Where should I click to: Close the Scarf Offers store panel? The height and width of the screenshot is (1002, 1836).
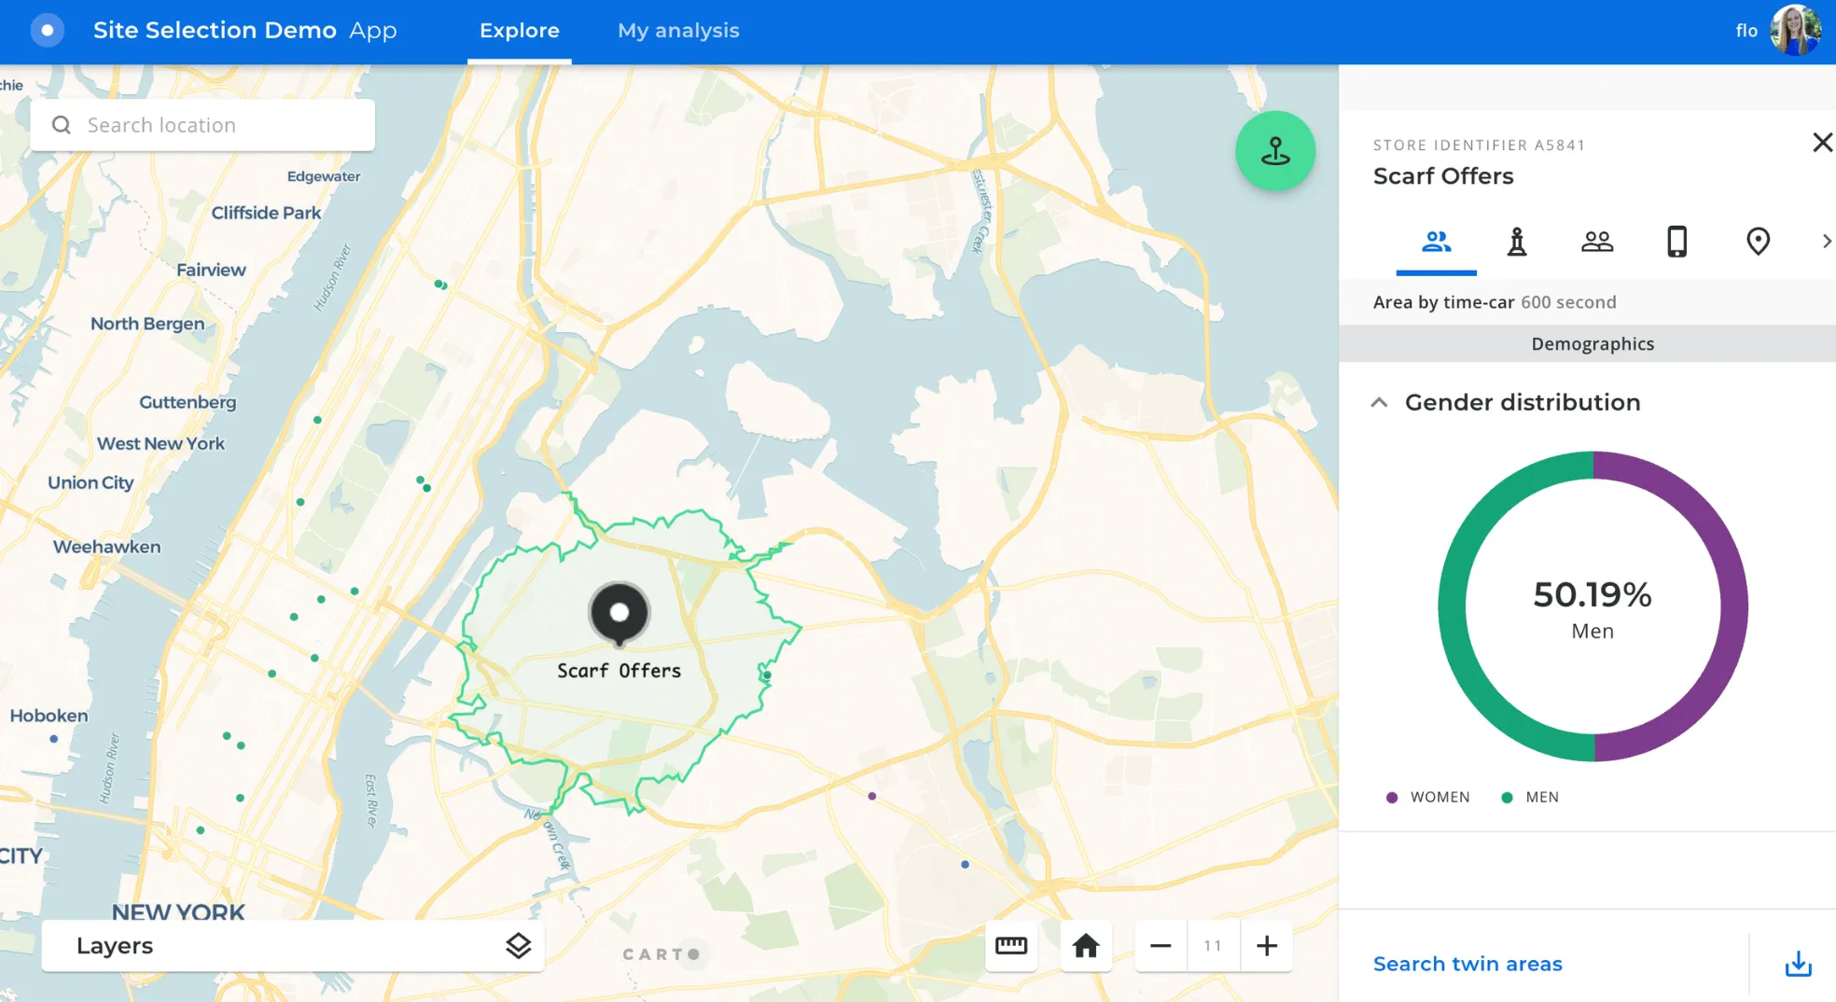pyautogui.click(x=1821, y=143)
